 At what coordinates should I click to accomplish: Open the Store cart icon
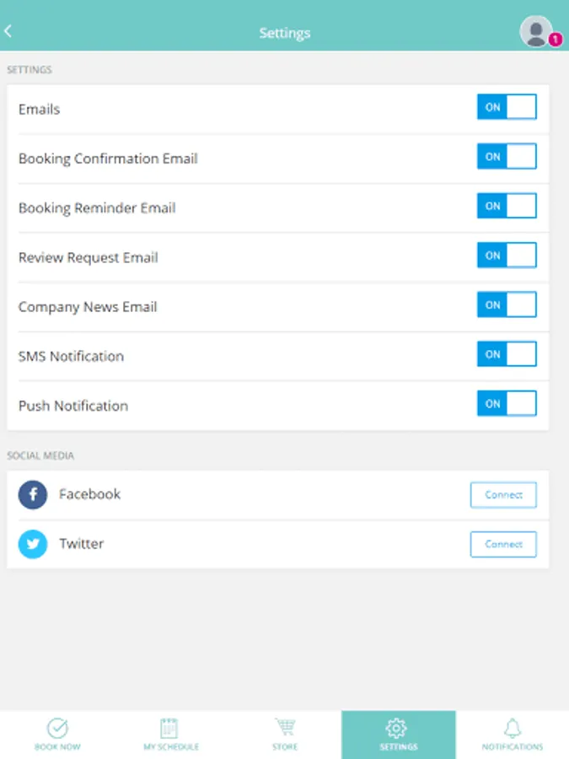pyautogui.click(x=284, y=729)
